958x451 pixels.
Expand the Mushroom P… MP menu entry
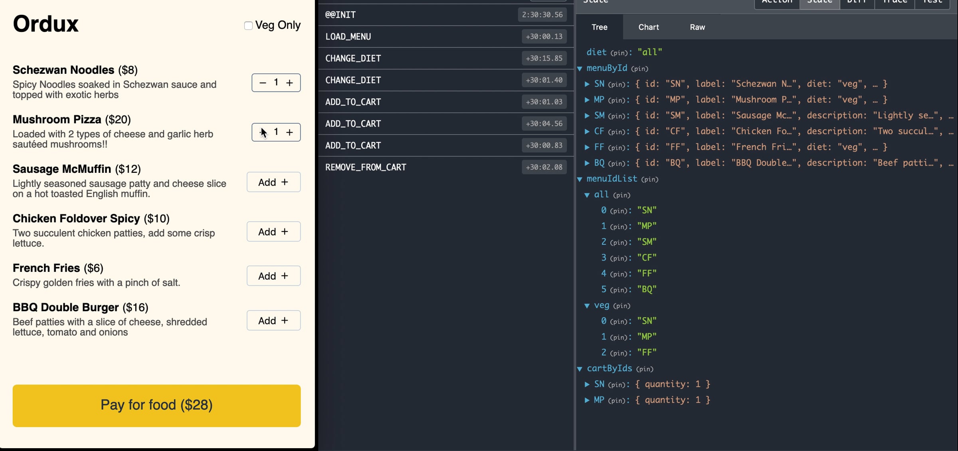(587, 100)
